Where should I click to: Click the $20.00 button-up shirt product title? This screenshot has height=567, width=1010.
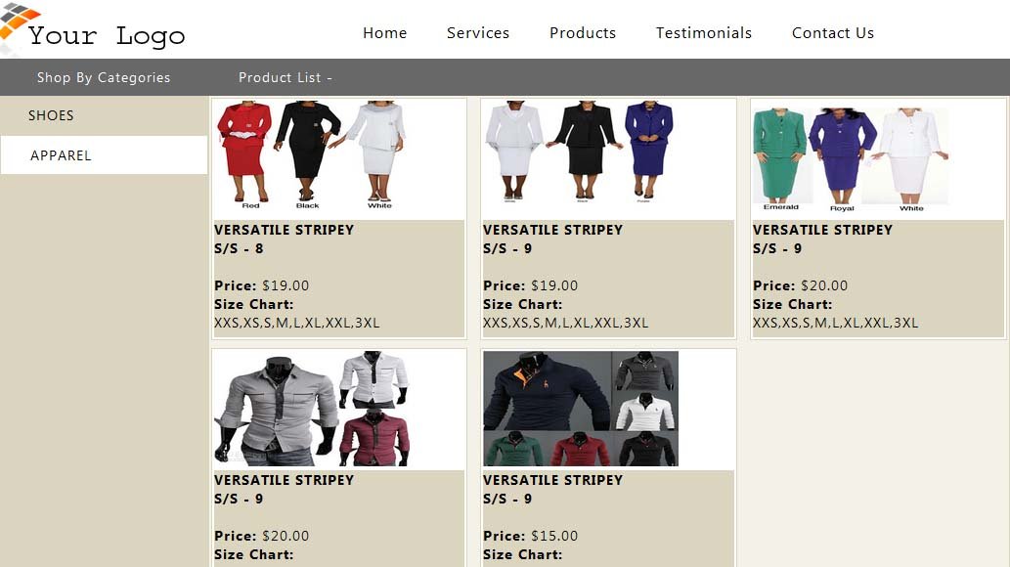285,489
